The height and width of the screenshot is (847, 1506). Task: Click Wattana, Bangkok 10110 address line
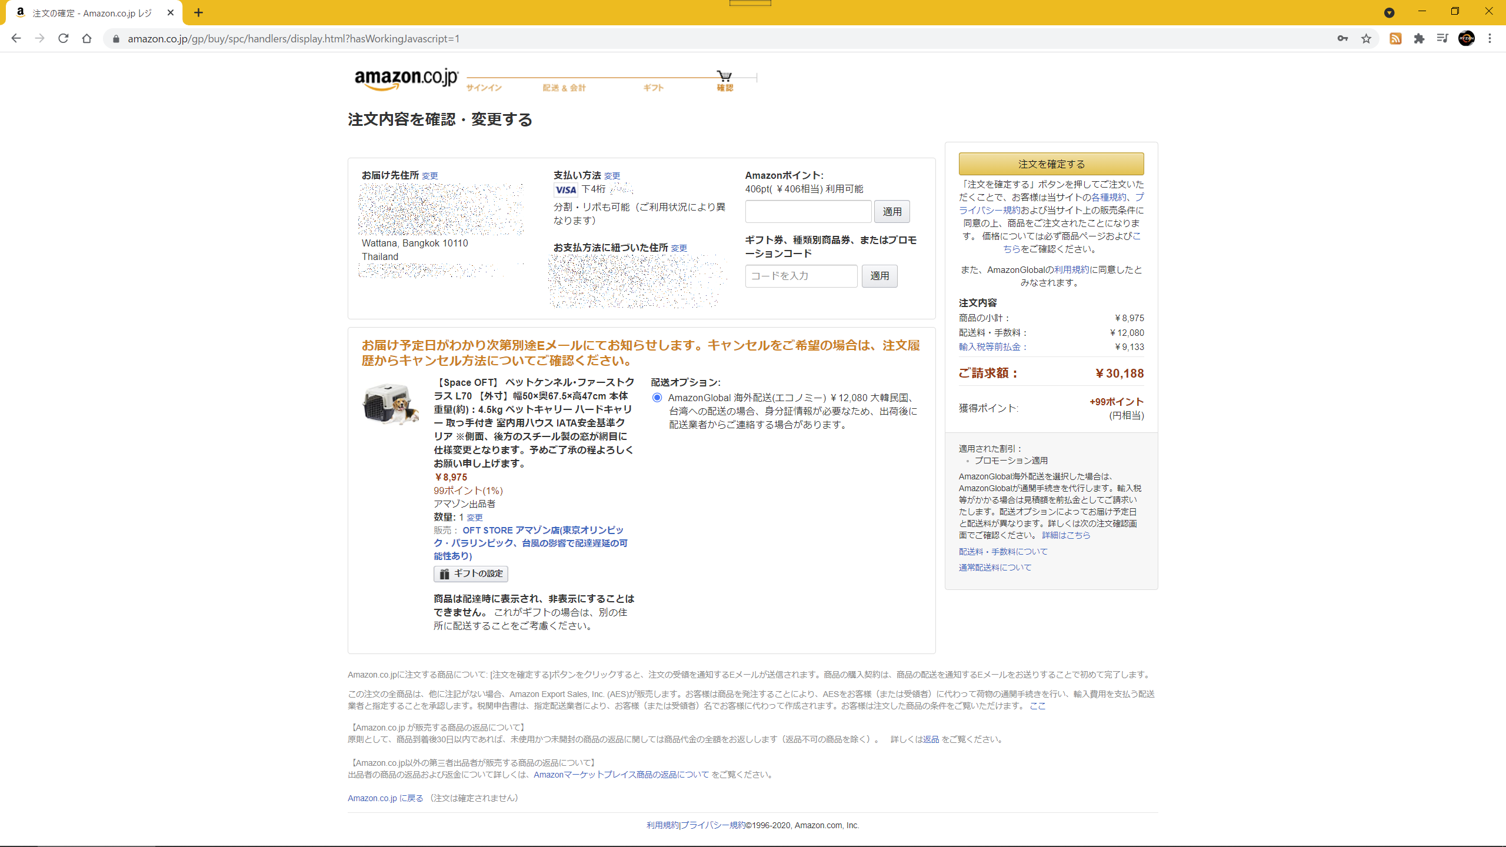pyautogui.click(x=415, y=243)
